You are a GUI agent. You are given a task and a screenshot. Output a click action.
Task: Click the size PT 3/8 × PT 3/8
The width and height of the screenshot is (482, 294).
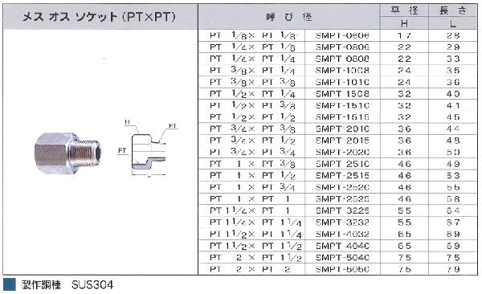pyautogui.click(x=253, y=83)
